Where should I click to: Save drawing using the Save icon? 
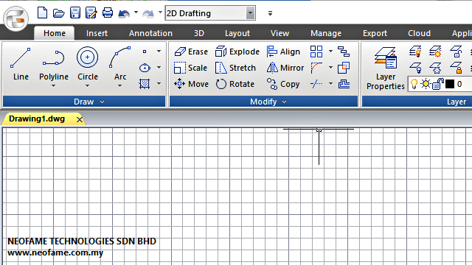tap(75, 13)
